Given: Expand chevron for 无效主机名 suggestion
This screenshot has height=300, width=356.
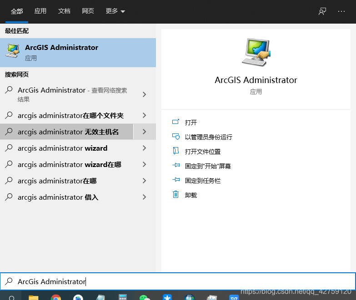Looking at the screenshot, I should coord(145,132).
